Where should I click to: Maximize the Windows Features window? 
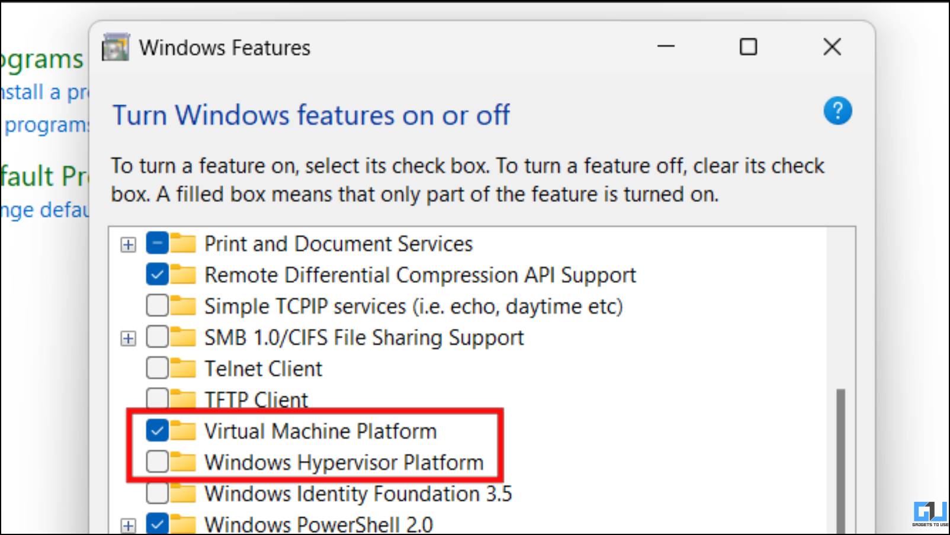[749, 47]
